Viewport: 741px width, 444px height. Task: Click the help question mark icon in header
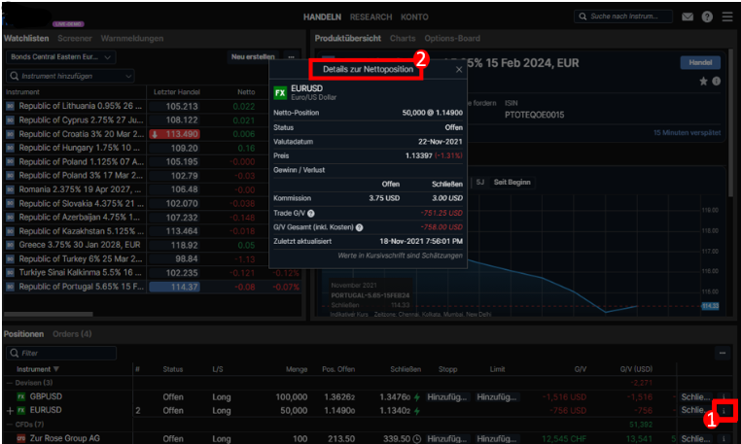[x=707, y=17]
